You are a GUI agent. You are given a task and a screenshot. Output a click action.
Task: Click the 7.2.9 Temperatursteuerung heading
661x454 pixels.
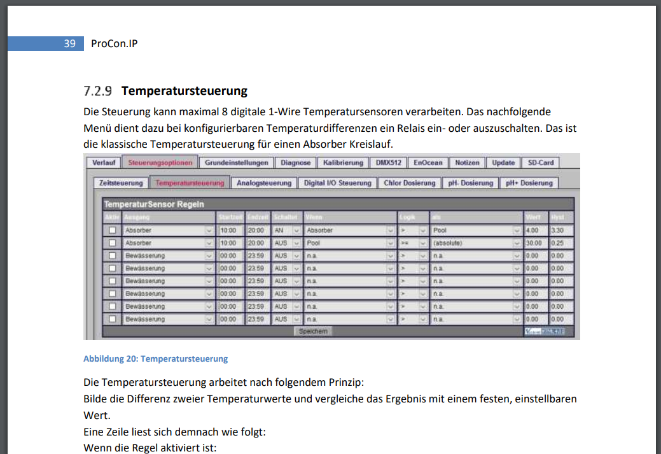(x=165, y=90)
